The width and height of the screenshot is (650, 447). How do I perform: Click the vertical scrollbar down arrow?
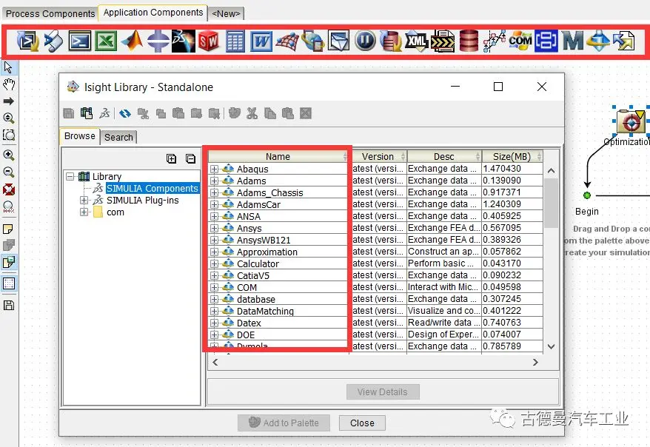[551, 346]
